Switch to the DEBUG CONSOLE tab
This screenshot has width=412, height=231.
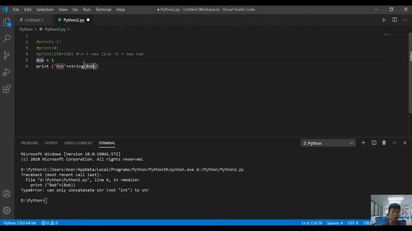tap(78, 143)
